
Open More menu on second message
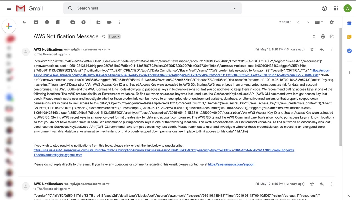point(332,184)
